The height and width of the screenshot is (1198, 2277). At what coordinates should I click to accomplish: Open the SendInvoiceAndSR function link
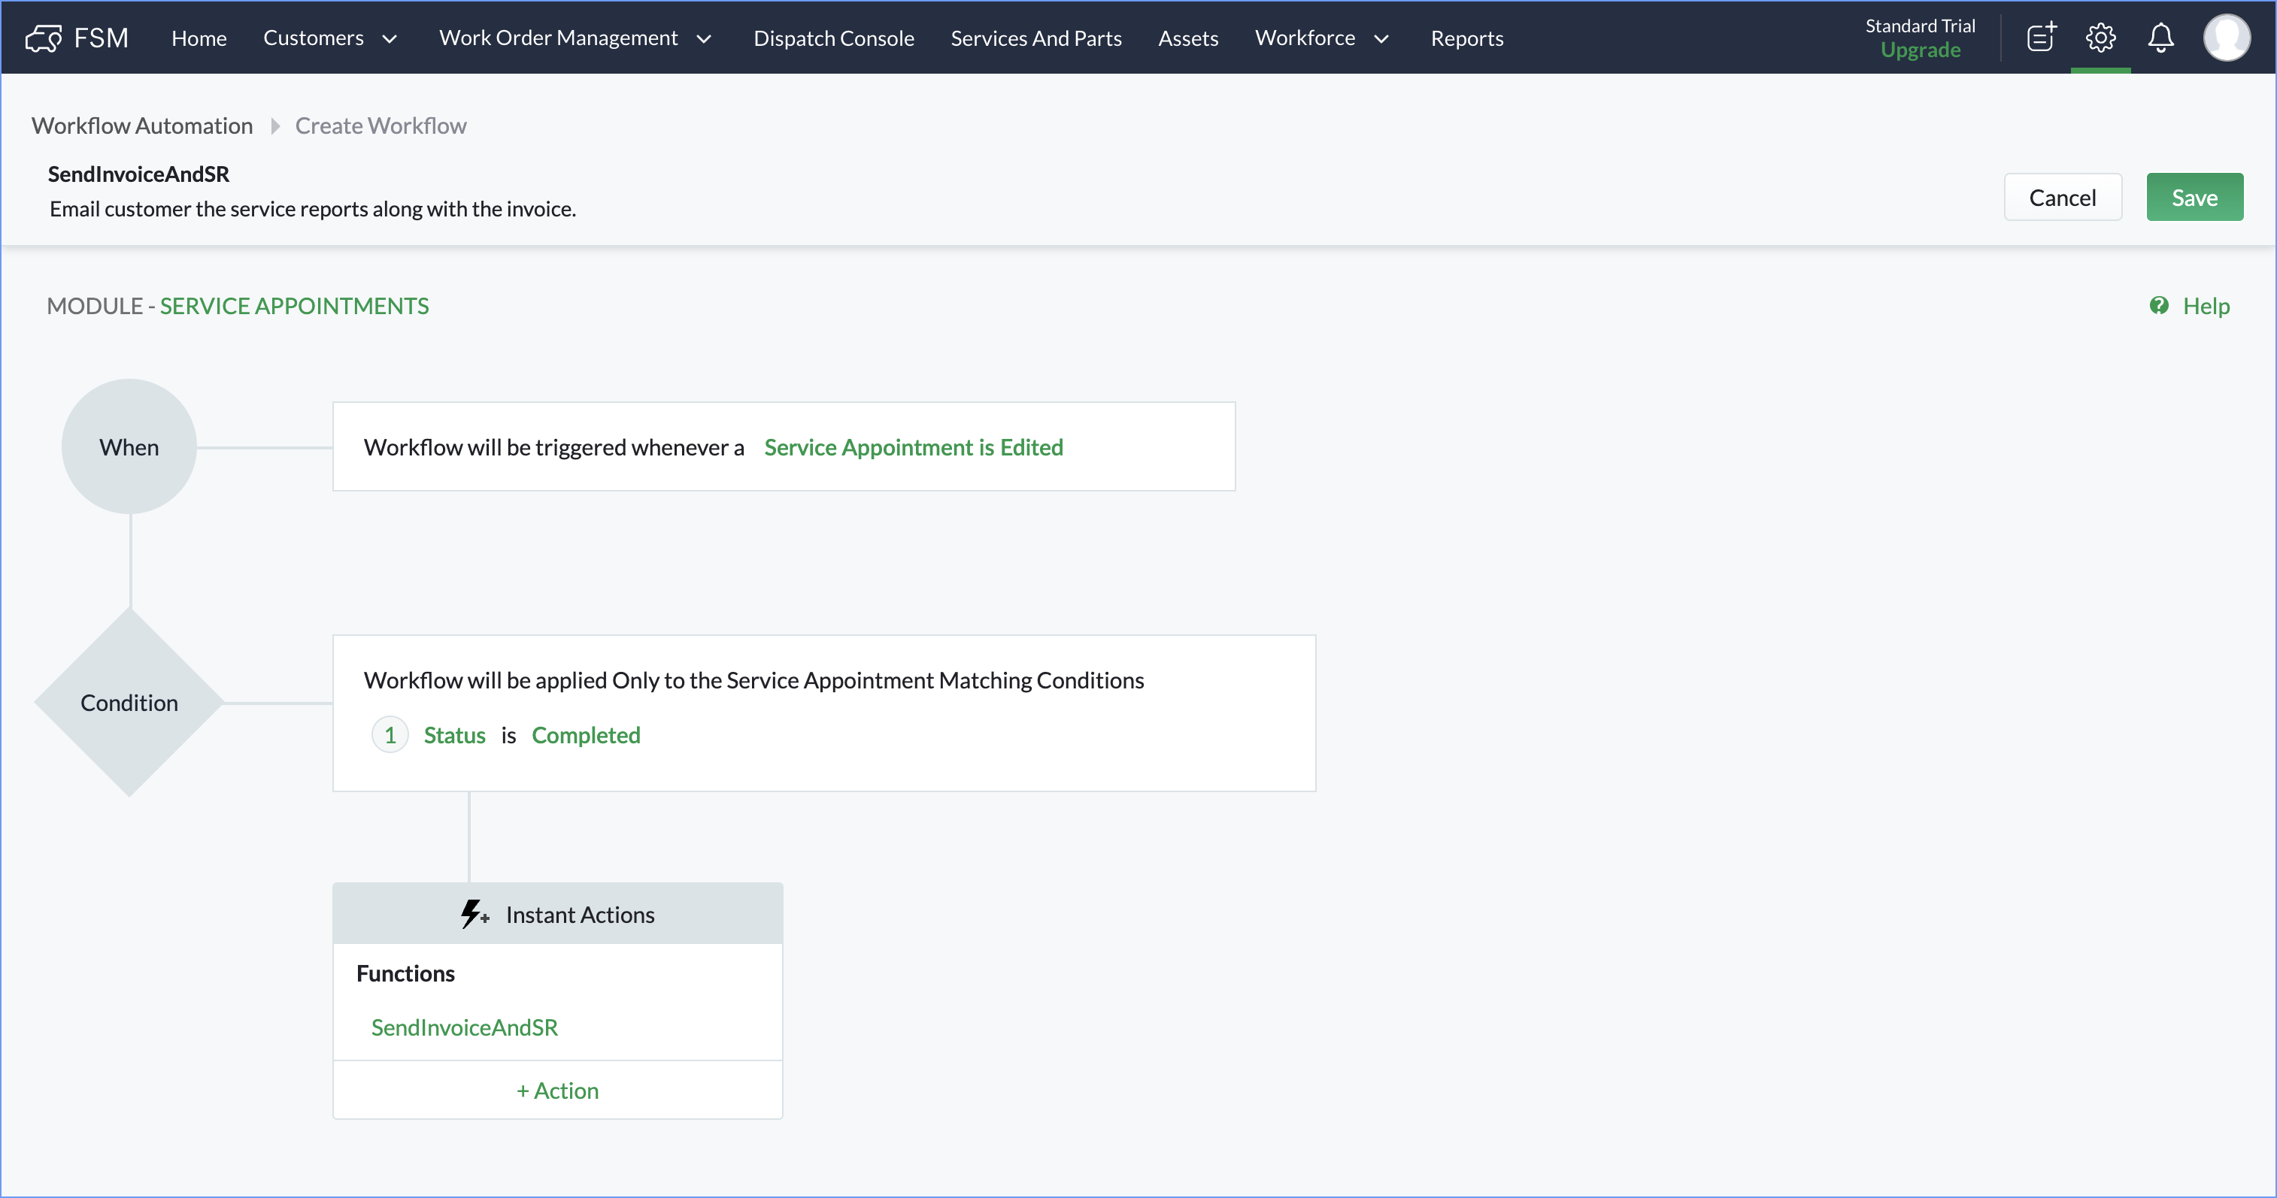pyautogui.click(x=464, y=1027)
